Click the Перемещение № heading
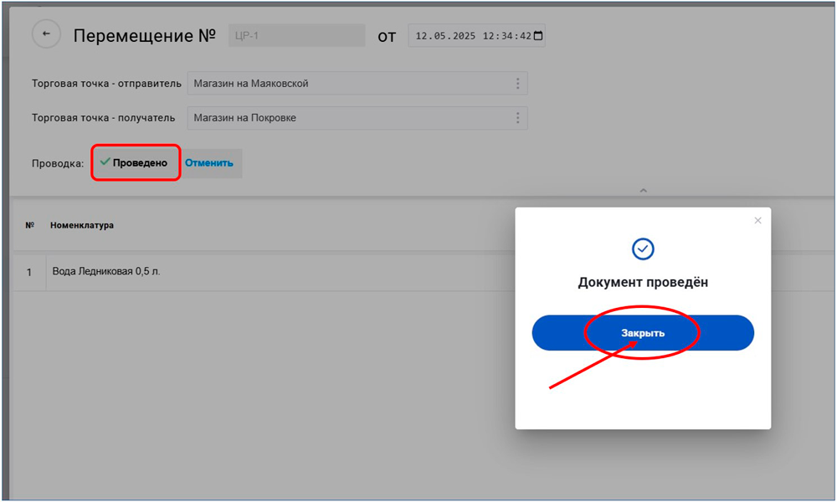 coord(144,36)
